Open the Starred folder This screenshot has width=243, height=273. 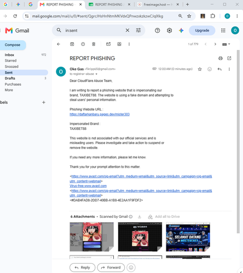click(x=10, y=61)
